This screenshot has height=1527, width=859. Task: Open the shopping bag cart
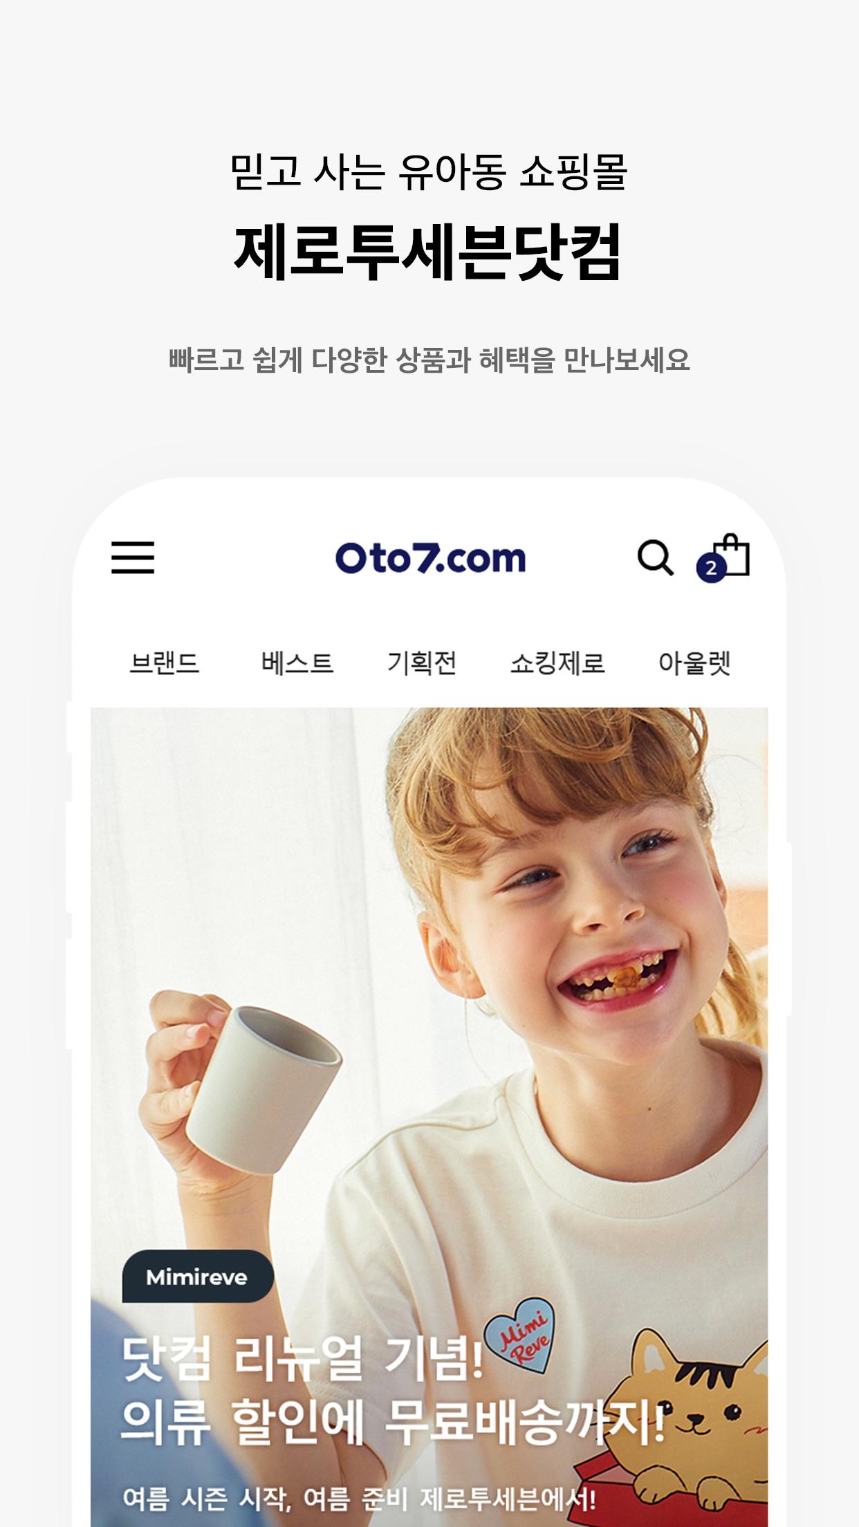click(732, 555)
